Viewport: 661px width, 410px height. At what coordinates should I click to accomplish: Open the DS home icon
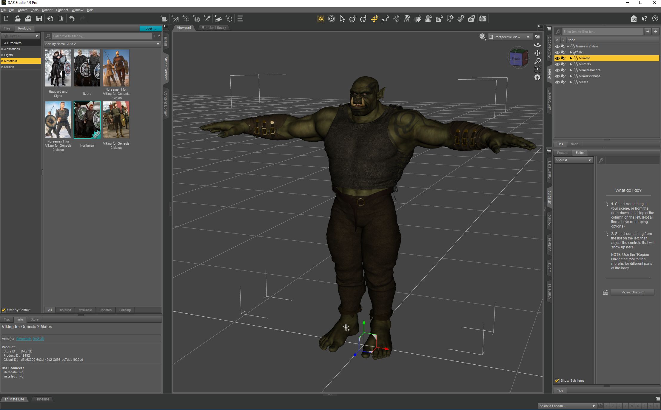click(634, 19)
